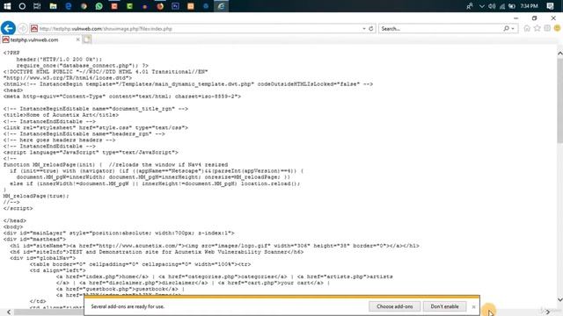Open the People icon in system tray
This screenshot has width=563, height=316.
469,6
